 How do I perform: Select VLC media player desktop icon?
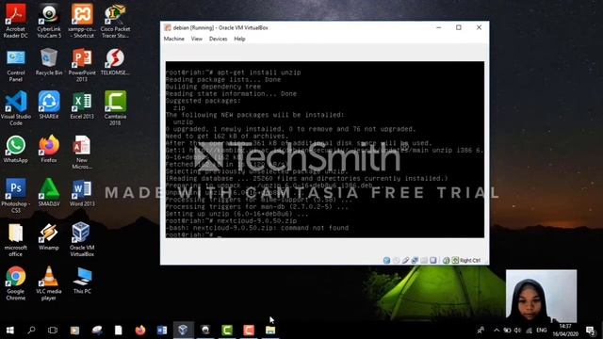point(49,283)
